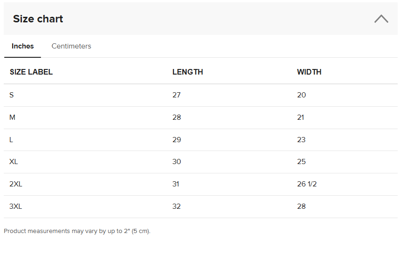Click the length value 30
Viewport: 407px width, 254px height.
tap(177, 162)
